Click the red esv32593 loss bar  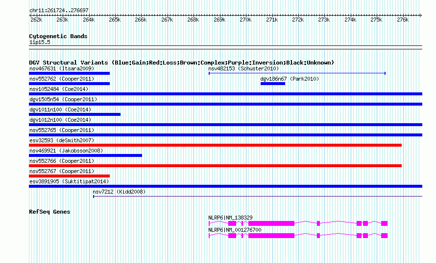(215, 145)
